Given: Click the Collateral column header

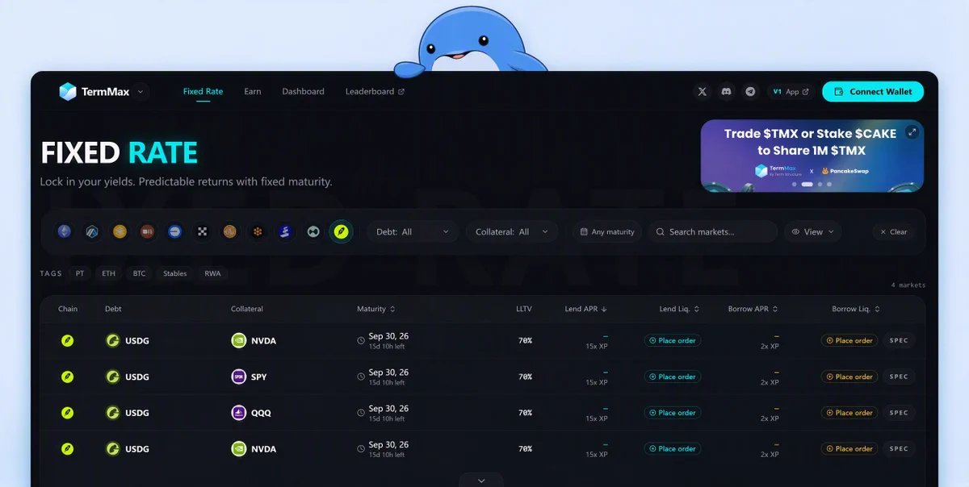Looking at the screenshot, I should [x=247, y=309].
